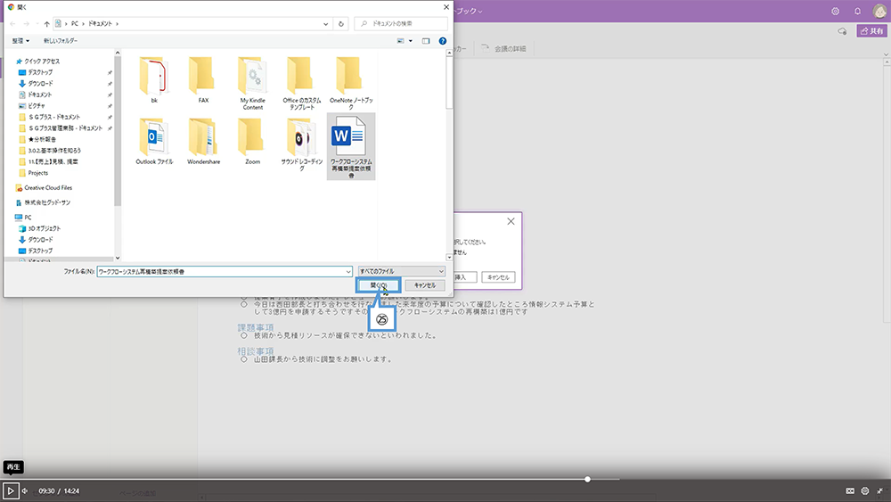This screenshot has width=891, height=502.
Task: Click video progress bar handle
Action: click(x=587, y=479)
